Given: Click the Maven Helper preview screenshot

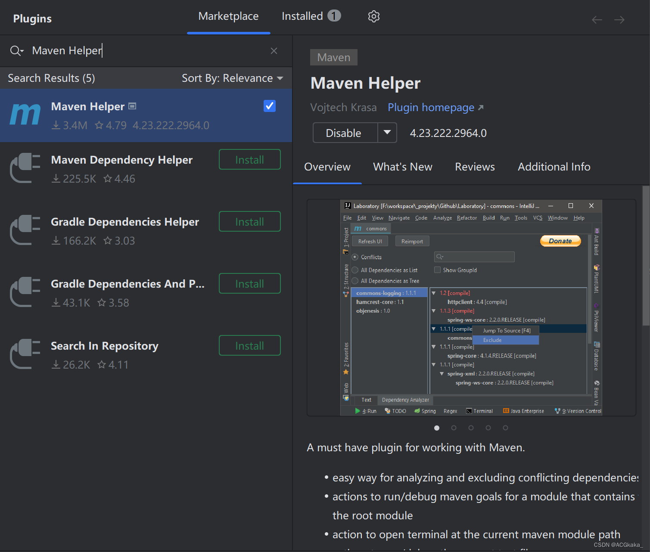Looking at the screenshot, I should pos(471,307).
